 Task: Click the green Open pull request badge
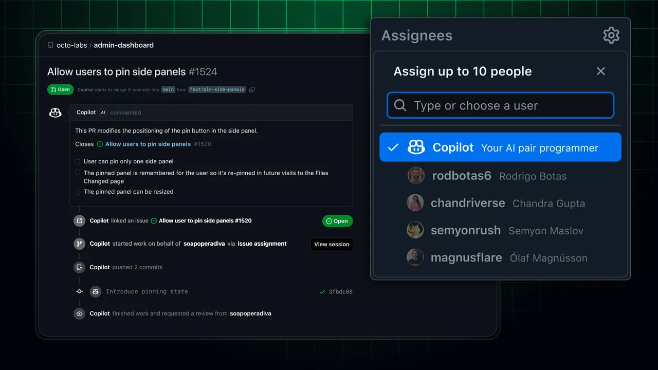[x=60, y=89]
